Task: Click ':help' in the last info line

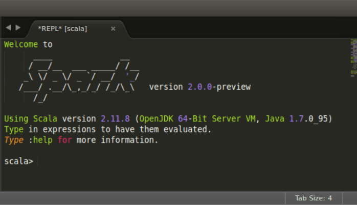Action: point(40,140)
